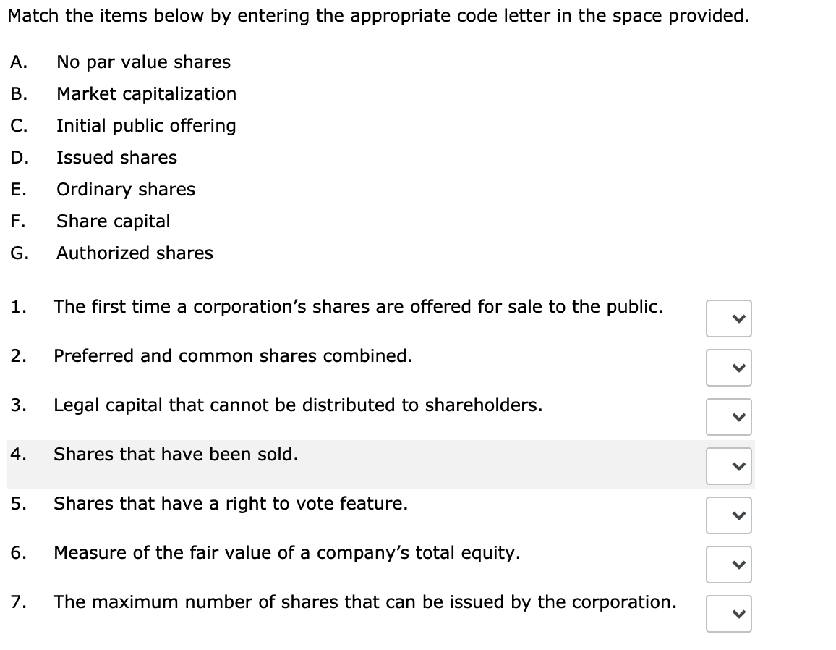Select 'Authorized shares' option G
The image size is (836, 650).
(135, 253)
